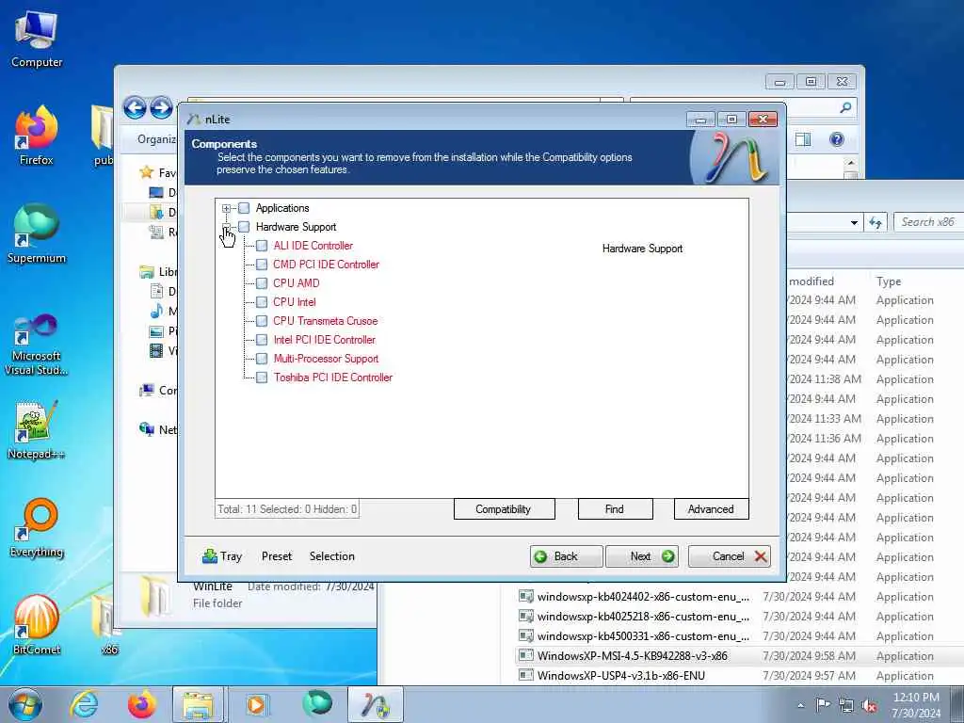Open Supermium desktop shortcut

pyautogui.click(x=37, y=234)
